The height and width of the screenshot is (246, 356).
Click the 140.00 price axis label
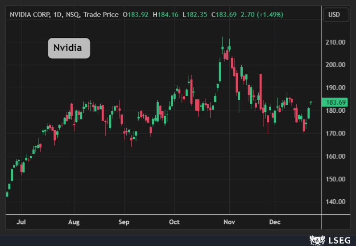336,202
